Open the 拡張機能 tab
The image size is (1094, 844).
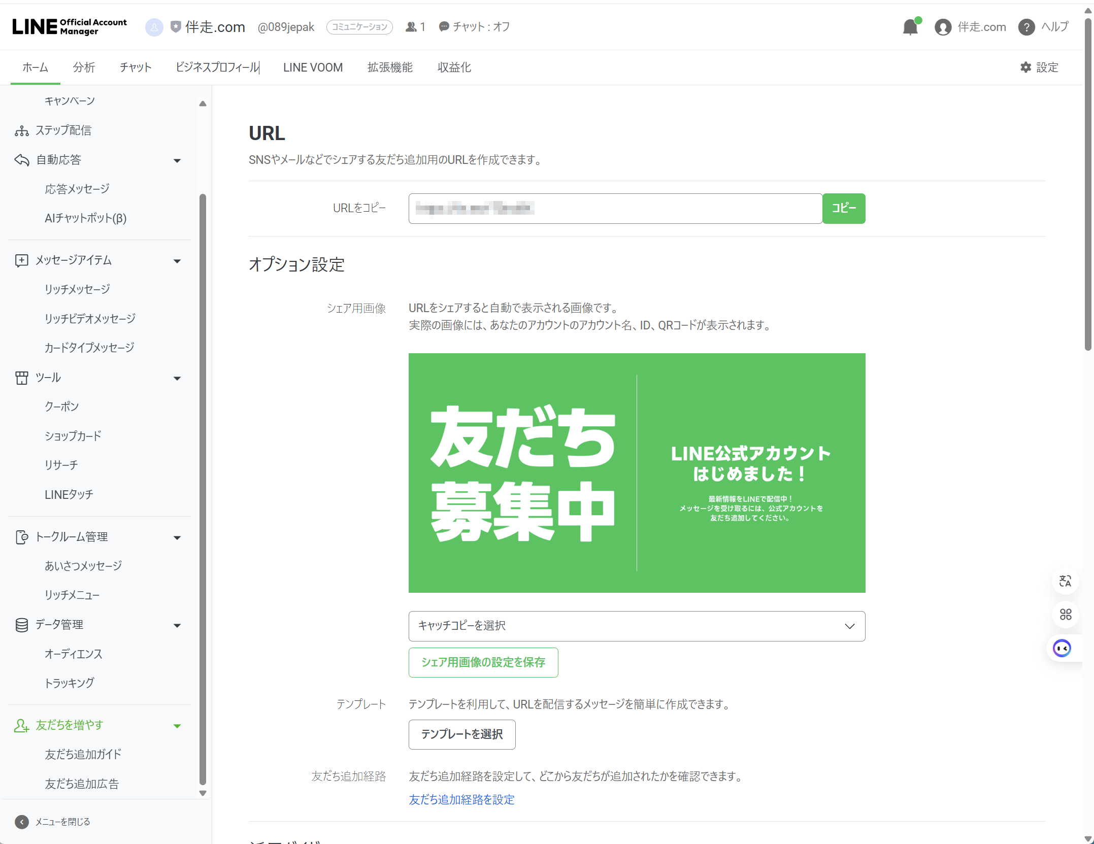tap(390, 67)
